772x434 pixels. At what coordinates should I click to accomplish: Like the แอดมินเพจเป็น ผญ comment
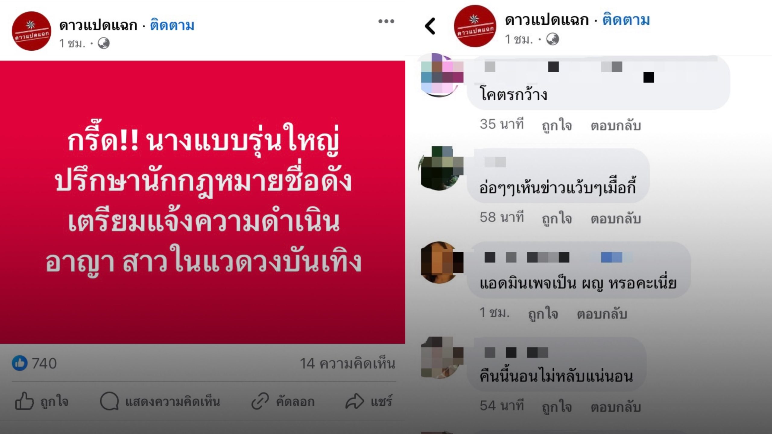543,313
